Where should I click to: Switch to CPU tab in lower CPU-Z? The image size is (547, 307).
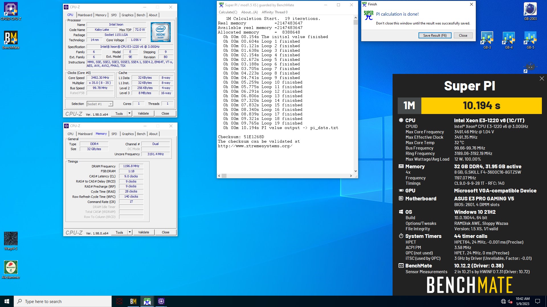tap(70, 134)
